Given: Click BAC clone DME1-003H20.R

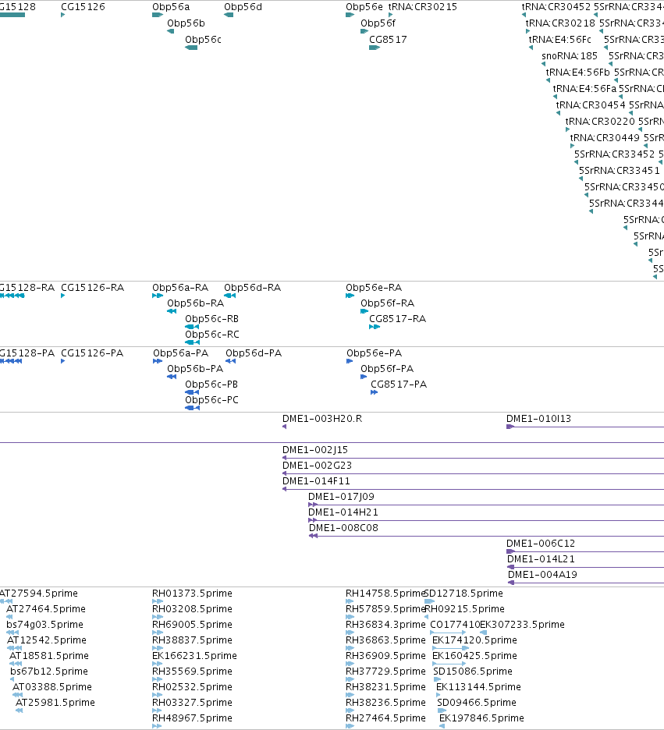Looking at the screenshot, I should tap(284, 427).
